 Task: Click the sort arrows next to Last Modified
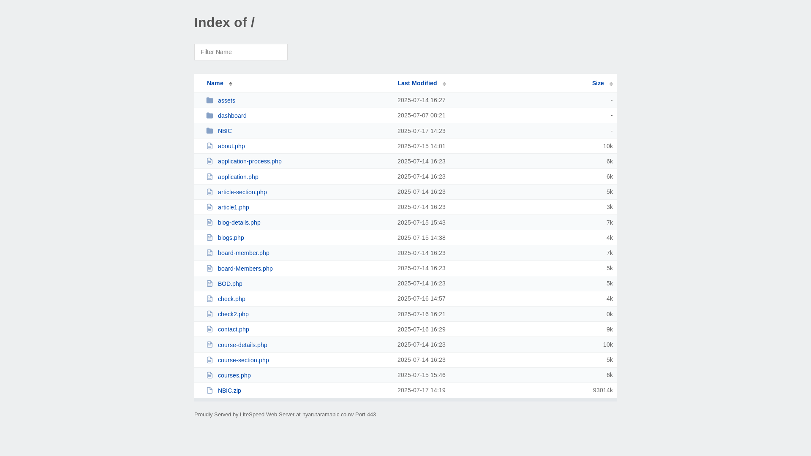[x=444, y=84]
